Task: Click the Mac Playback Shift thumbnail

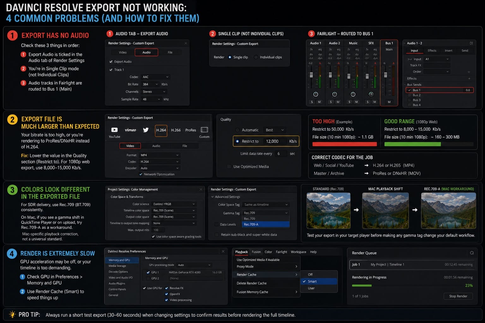Action: point(385,211)
